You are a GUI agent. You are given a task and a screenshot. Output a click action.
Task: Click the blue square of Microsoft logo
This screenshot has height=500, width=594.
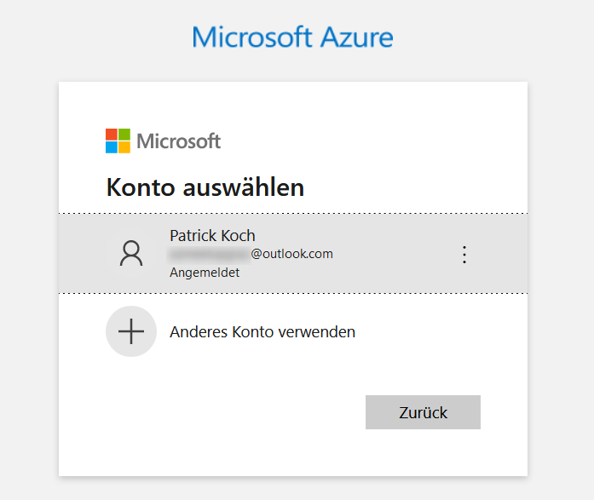[x=112, y=147]
